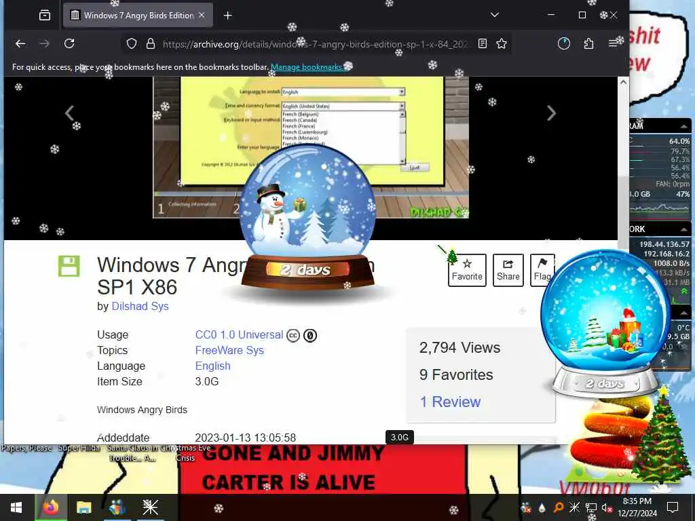The image size is (695, 521).
Task: Show the next carousel image
Action: pos(551,113)
